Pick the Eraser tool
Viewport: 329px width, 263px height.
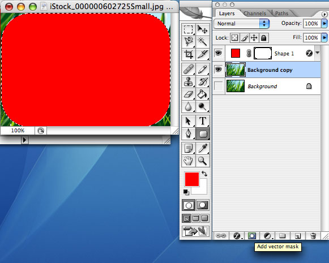click(189, 94)
